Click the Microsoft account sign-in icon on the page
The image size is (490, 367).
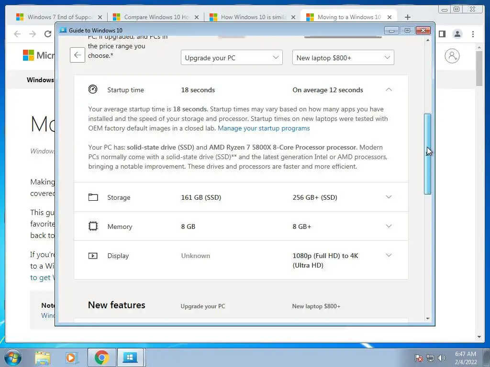452,56
